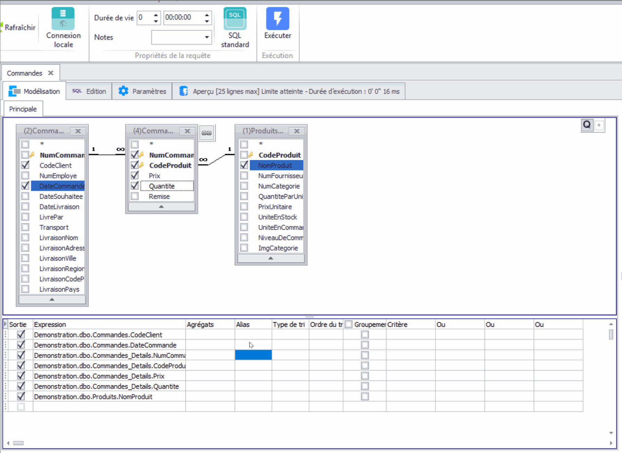Check DateSouhaitee field checkbox
This screenshot has height=453, width=622.
(25, 196)
